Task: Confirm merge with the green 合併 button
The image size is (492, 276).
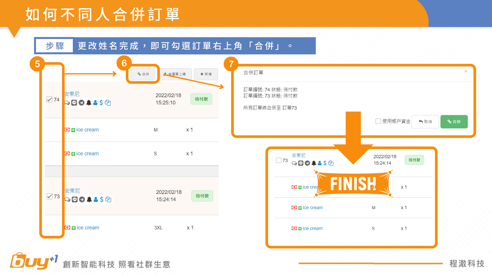Action: pyautogui.click(x=454, y=122)
